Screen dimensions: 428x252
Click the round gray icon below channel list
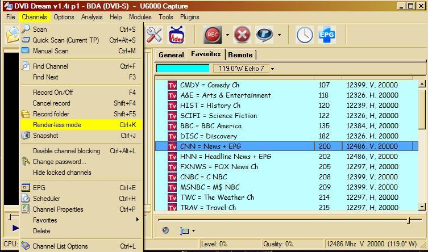(165, 230)
